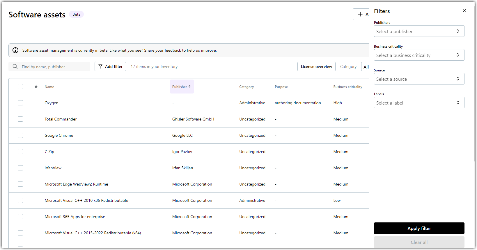Viewport: 477px width, 250px height.
Task: Apply filter in Filters panel
Action: (419, 228)
